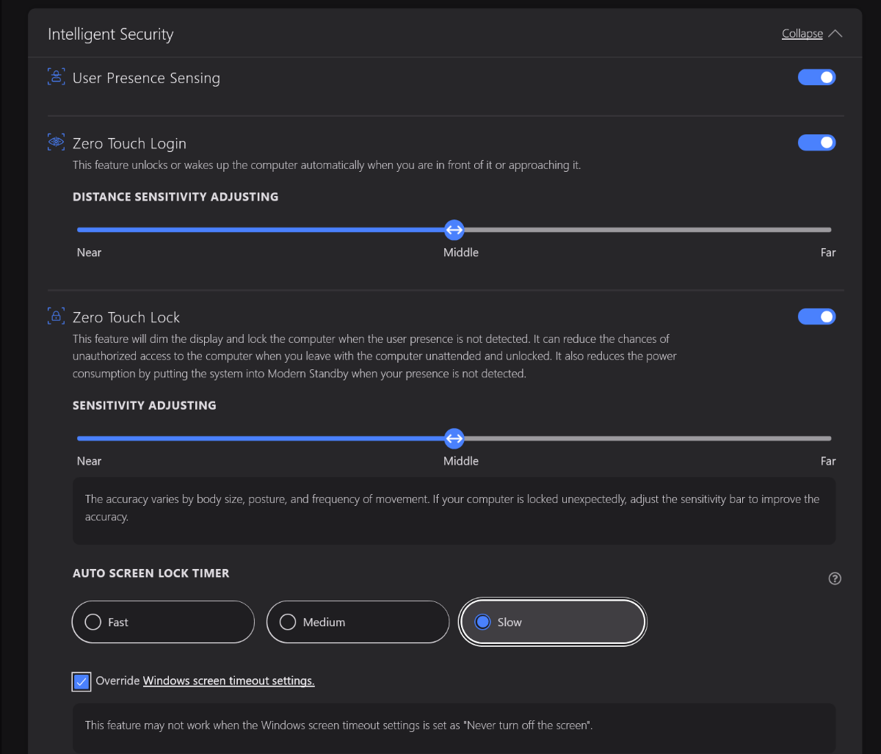Click the User Presence Sensing person icon
The image size is (881, 754).
(x=56, y=77)
